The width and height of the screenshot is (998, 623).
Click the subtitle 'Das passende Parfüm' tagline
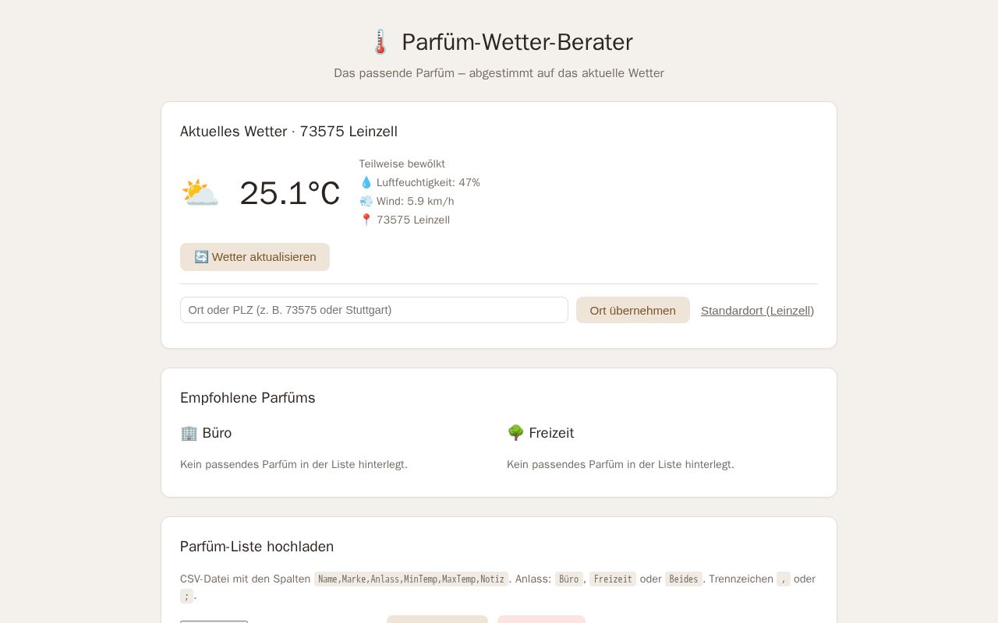(x=499, y=73)
